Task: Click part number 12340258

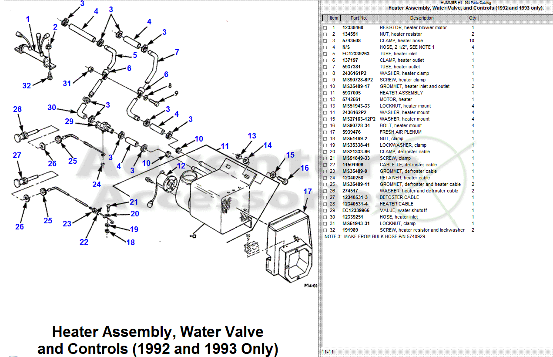Action: [x=353, y=178]
